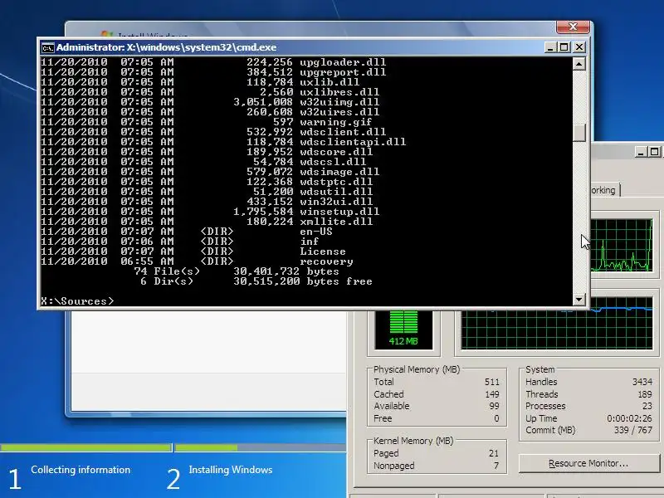Click wdsimage.dll in the directory listing
Image resolution: width=664 pixels, height=498 pixels.
point(339,172)
